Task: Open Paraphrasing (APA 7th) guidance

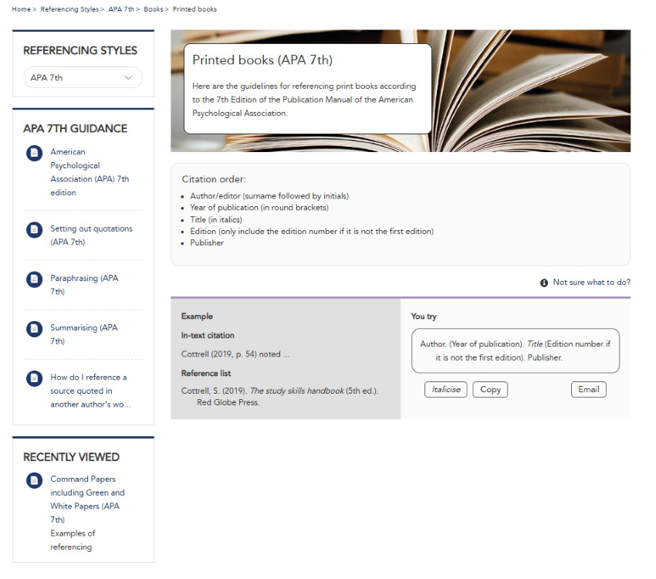Action: pos(84,284)
